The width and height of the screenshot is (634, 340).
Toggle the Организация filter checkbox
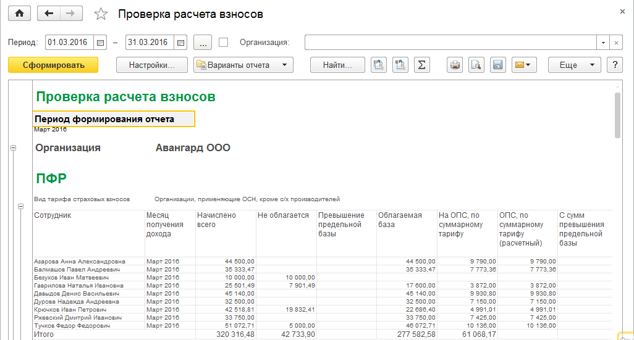(224, 43)
